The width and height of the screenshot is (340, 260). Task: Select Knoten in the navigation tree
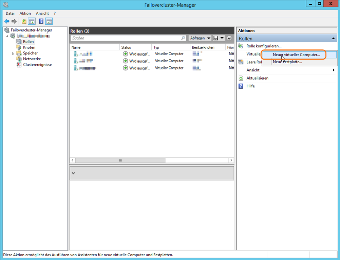coord(29,47)
